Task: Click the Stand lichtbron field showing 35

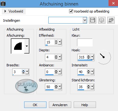Action: coord(82,87)
